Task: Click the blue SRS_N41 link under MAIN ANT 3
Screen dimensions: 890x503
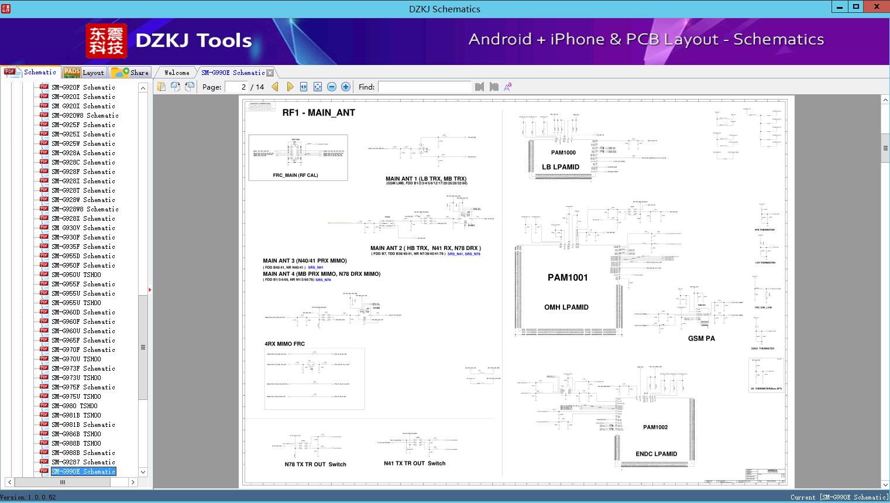Action: point(316,267)
